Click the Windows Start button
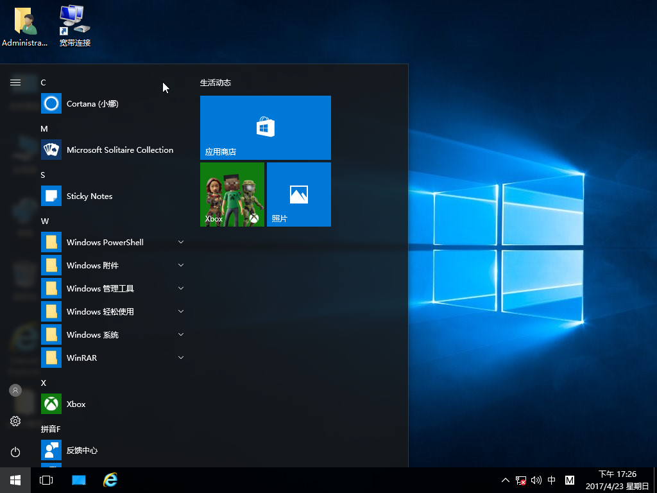The width and height of the screenshot is (657, 493). (15, 480)
